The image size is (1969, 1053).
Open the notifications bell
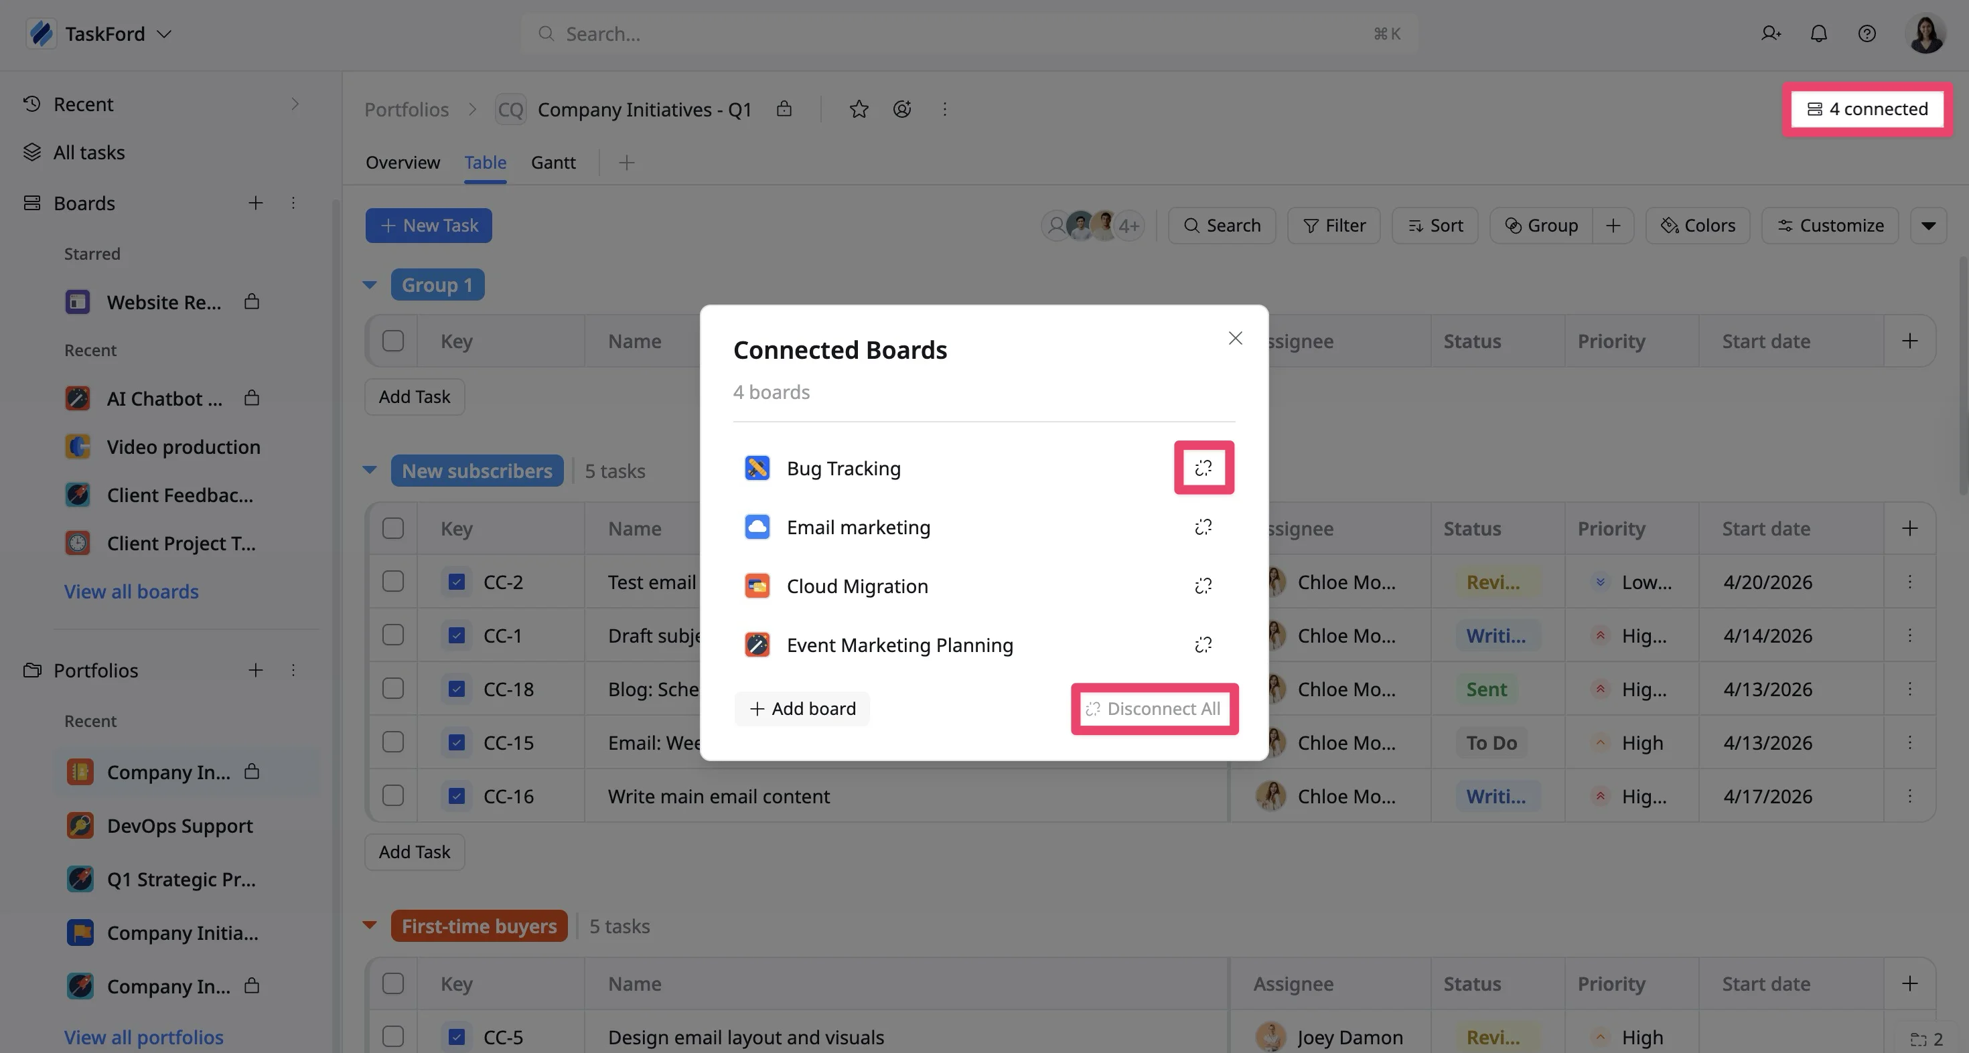1818,33
